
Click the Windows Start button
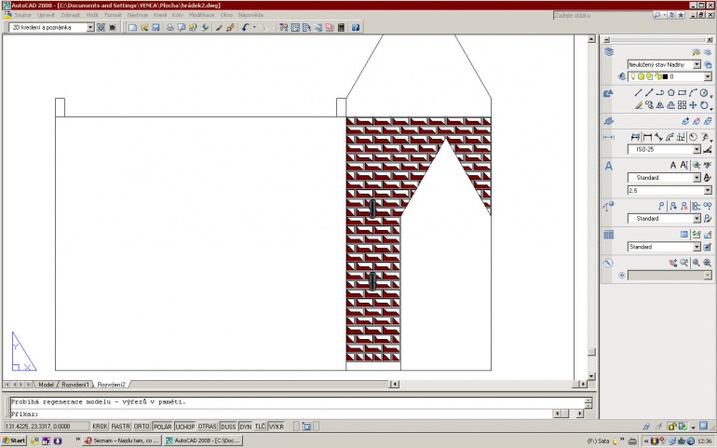tap(14, 441)
